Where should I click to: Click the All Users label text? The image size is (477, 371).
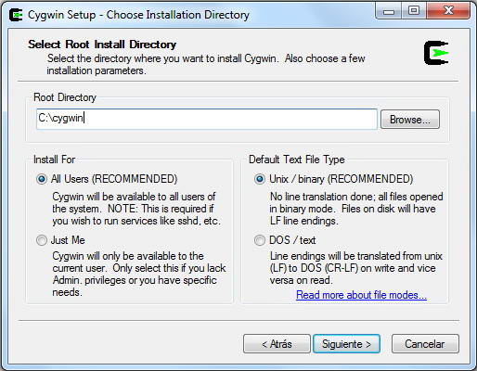114,179
